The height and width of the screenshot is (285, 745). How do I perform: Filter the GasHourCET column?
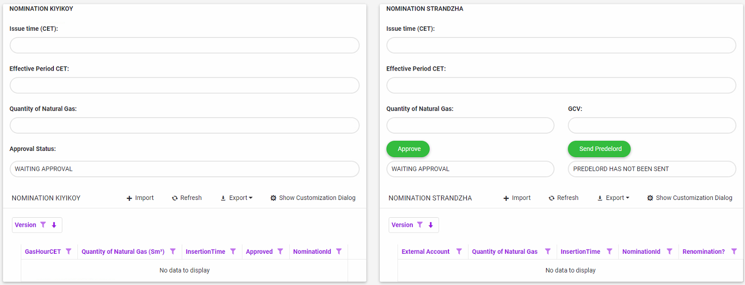coord(69,251)
